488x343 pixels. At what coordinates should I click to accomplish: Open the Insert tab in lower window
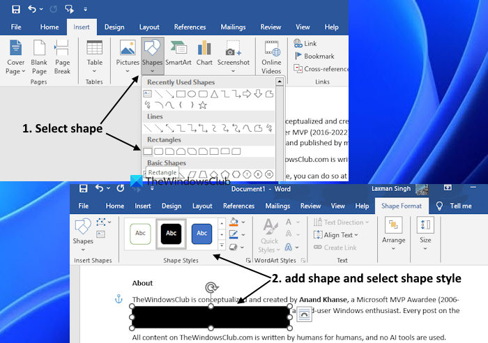tap(142, 206)
